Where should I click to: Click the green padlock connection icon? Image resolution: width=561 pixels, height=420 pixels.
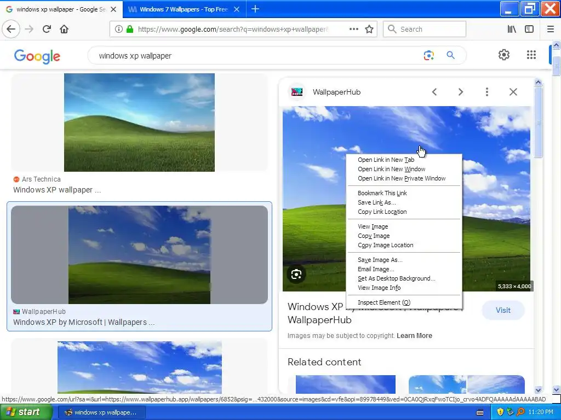click(129, 29)
